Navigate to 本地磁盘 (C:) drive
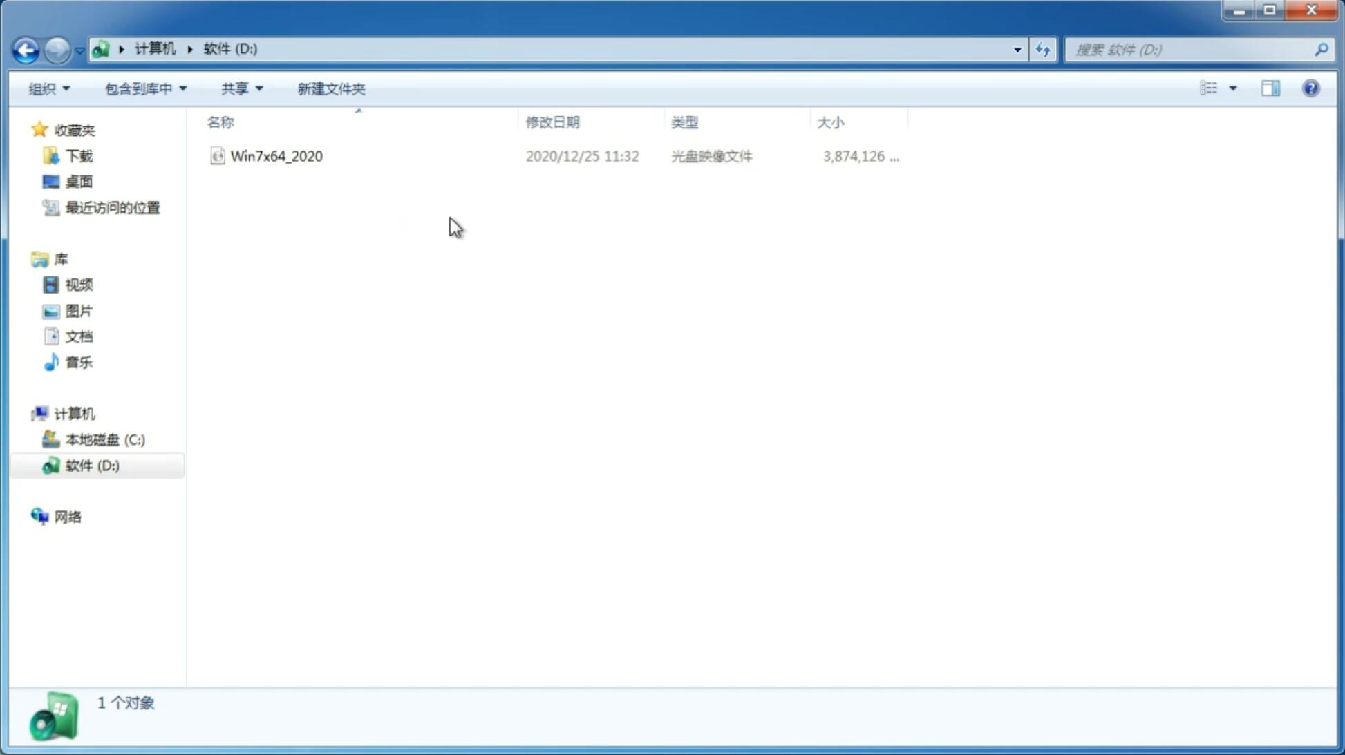The image size is (1345, 755). coord(104,439)
